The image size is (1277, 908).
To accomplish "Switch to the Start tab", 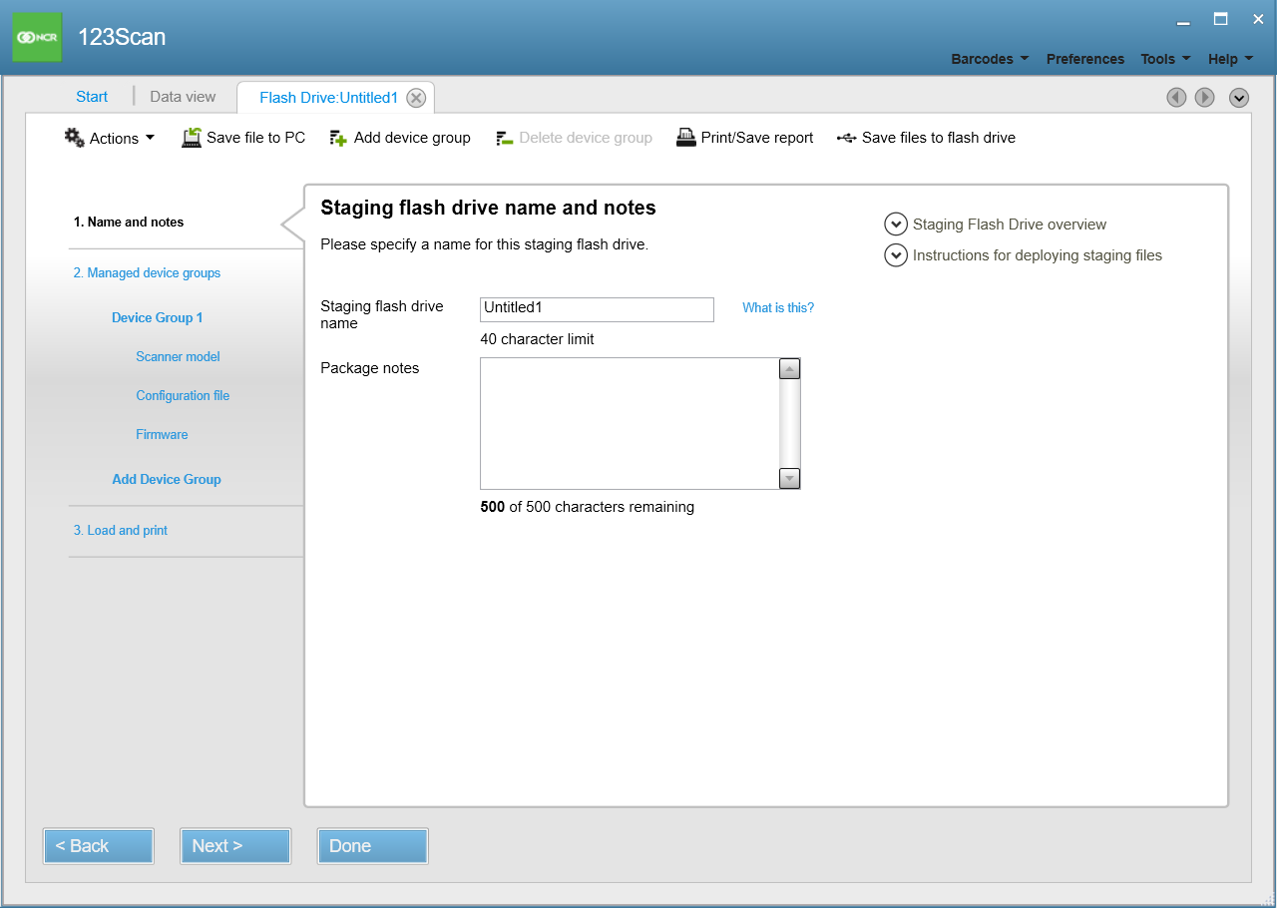I will (x=92, y=97).
